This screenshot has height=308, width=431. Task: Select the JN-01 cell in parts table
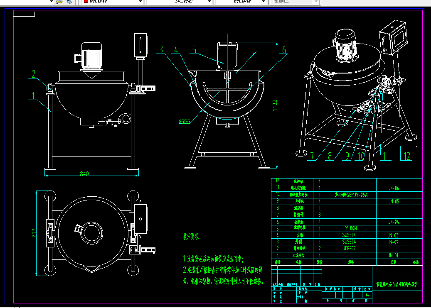tap(393, 255)
